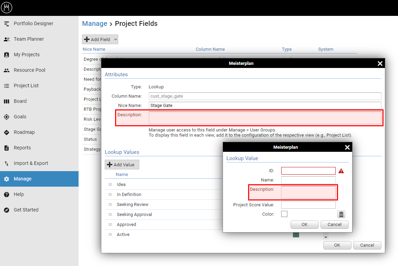Click the Nice Name field with Stage Gate
Viewport: 398px width, 266px height.
pos(265,106)
